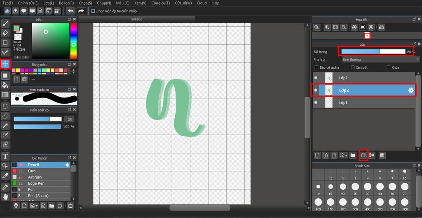Viewport: 422px width, 218px height.
Task: Click the cloud save icon
Action: 7,11
